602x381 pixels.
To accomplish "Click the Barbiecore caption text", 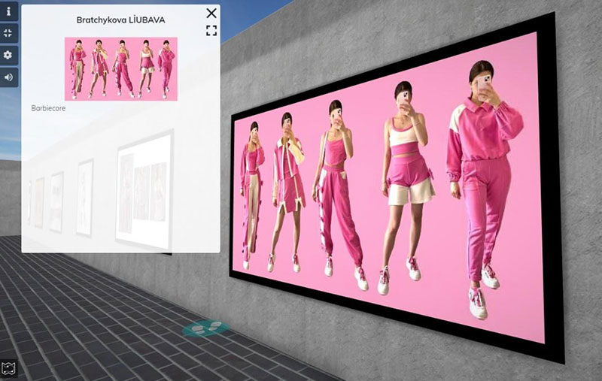I will click(x=48, y=108).
